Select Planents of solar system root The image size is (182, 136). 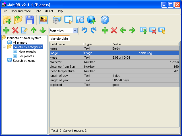[24, 38]
